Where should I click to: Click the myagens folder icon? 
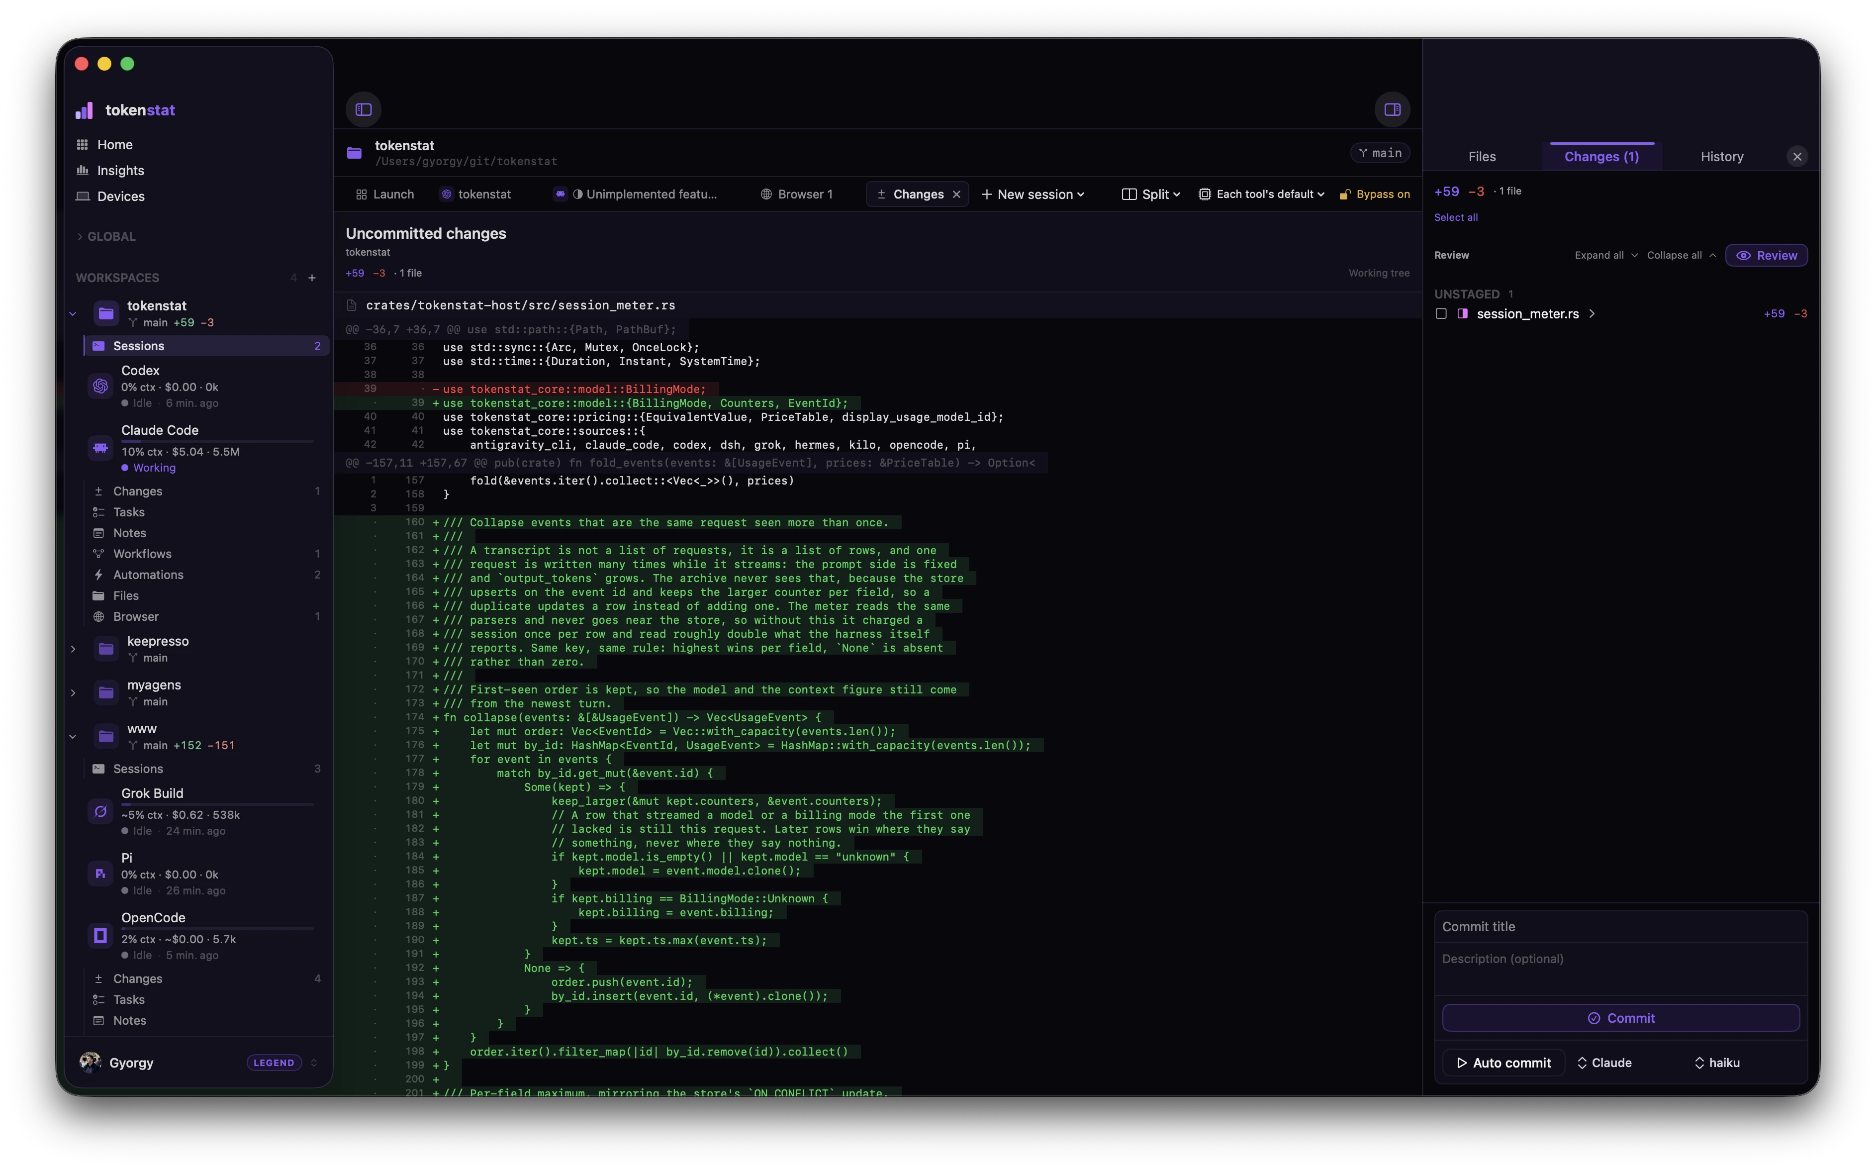coord(106,692)
